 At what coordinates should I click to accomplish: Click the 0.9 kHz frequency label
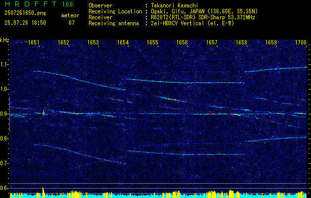(x=4, y=114)
